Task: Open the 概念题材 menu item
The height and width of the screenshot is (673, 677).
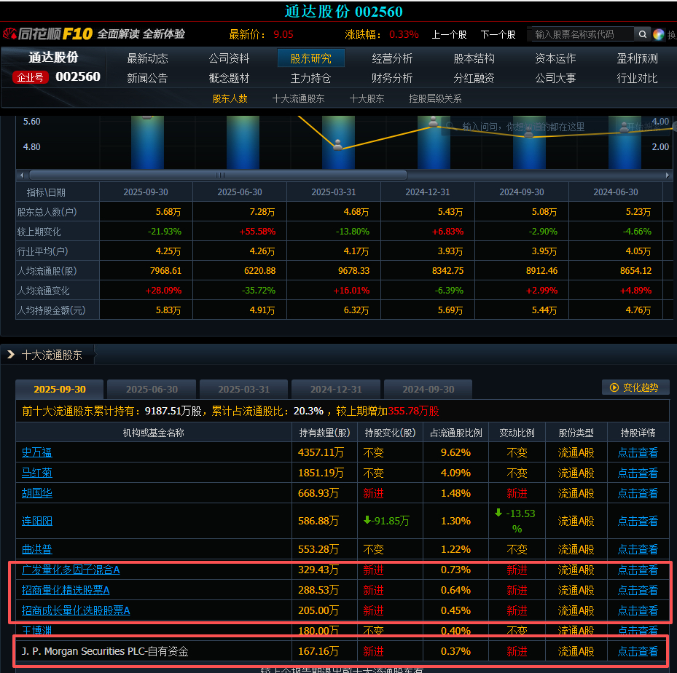Action: coord(229,78)
